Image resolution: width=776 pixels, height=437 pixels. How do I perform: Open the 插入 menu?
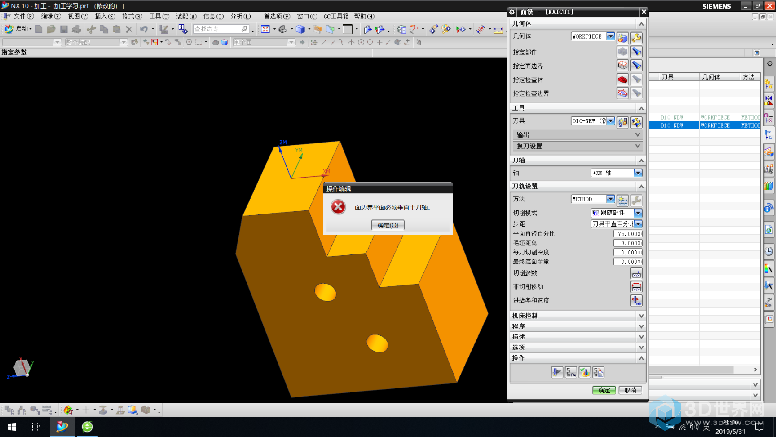[105, 16]
